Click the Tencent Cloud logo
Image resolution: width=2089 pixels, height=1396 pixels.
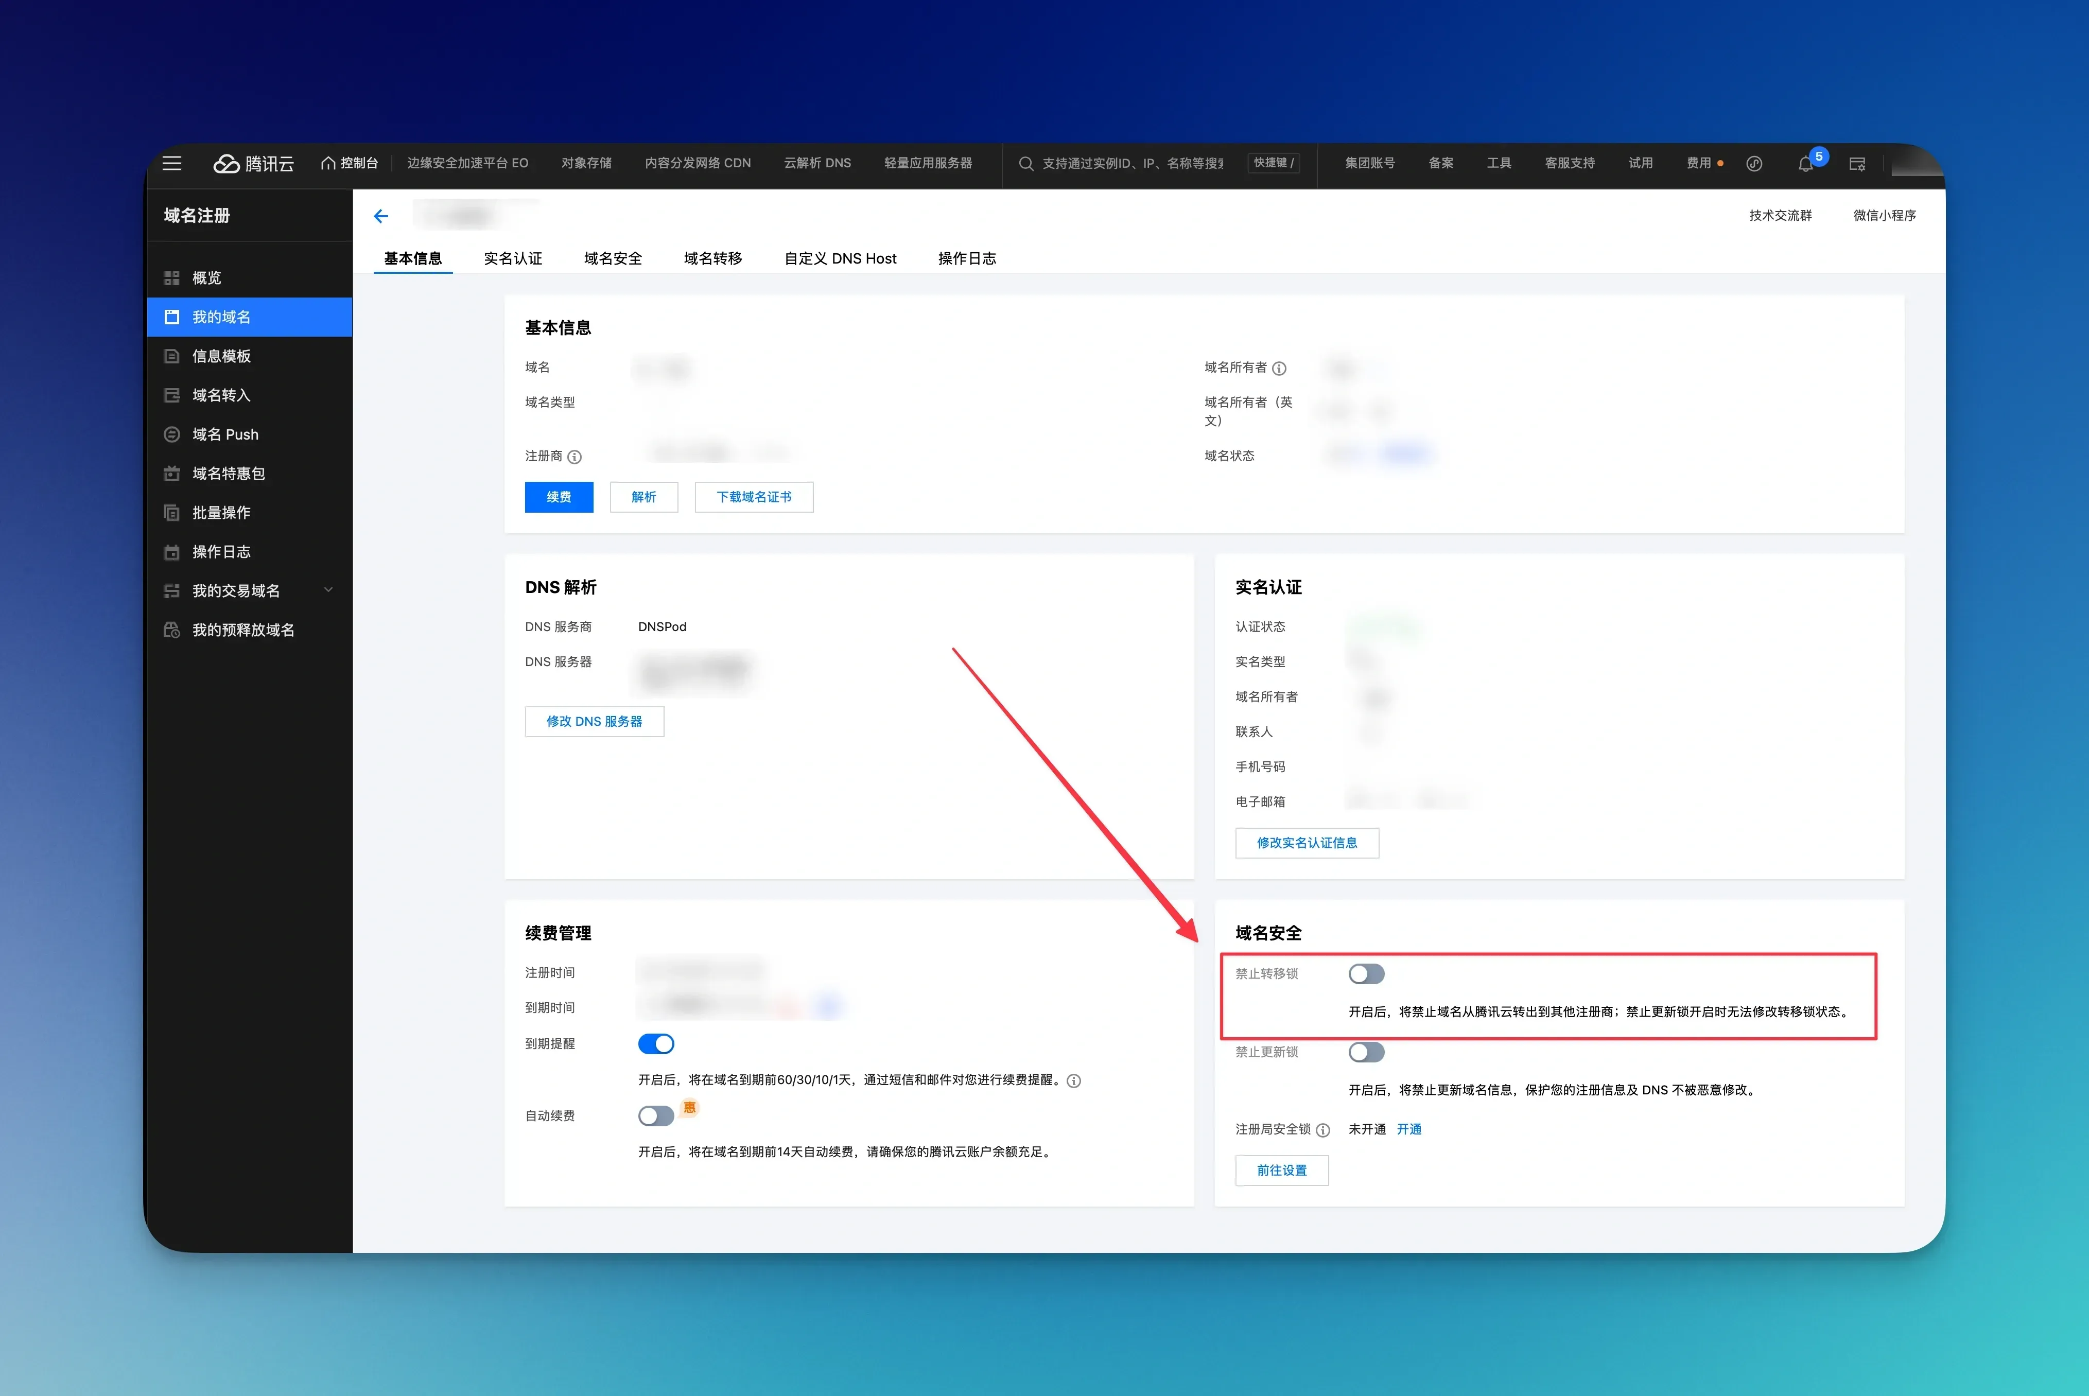(253, 163)
